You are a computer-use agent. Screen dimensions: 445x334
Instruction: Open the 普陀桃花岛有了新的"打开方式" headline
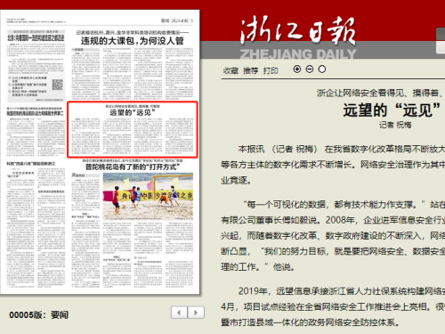coord(133,167)
